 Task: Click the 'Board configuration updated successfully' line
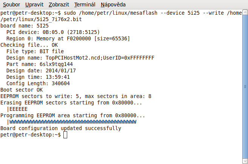[x=61, y=128]
